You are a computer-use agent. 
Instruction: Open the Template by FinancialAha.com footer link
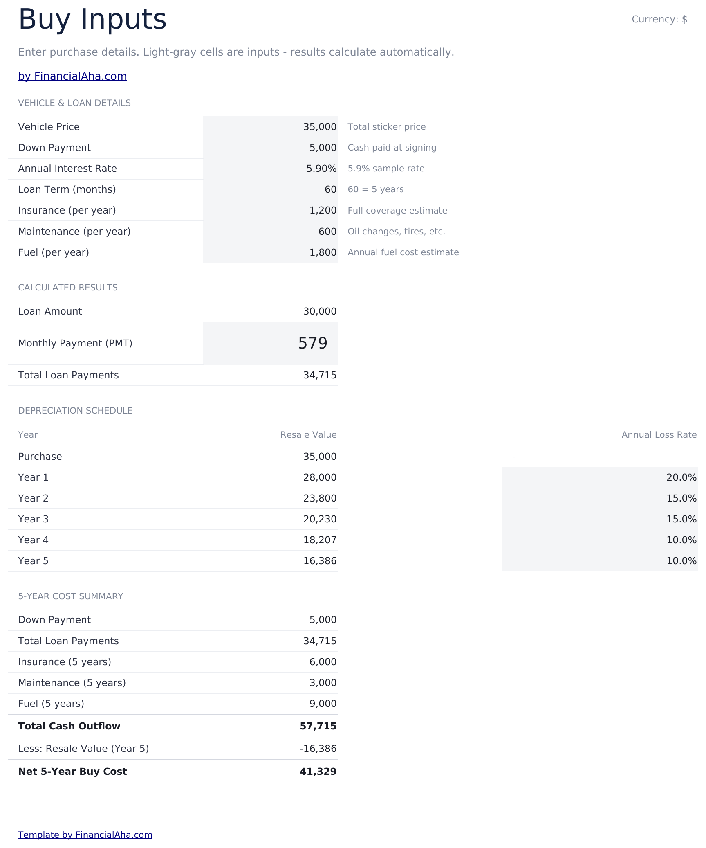click(85, 835)
